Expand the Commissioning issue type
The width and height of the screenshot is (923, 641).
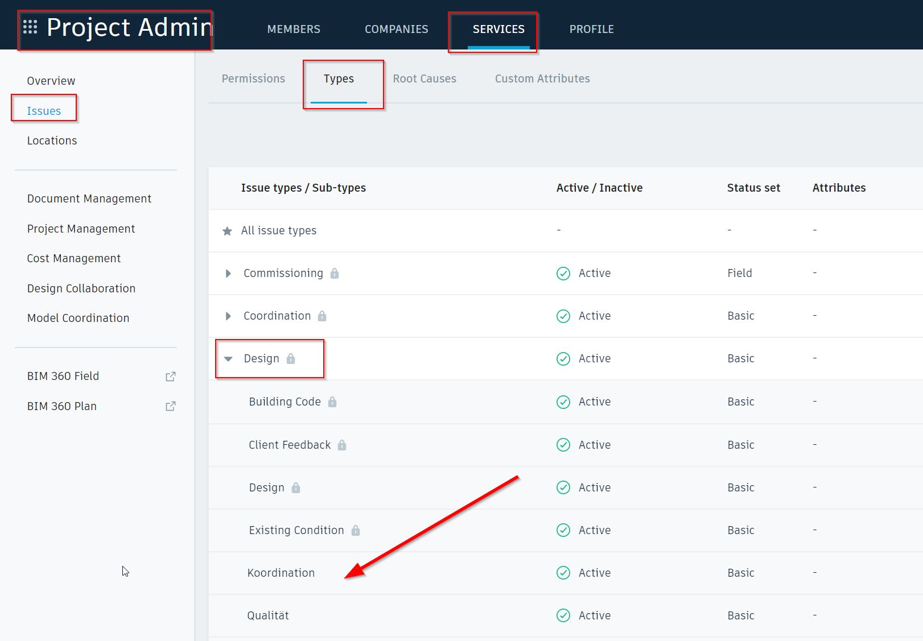point(228,273)
